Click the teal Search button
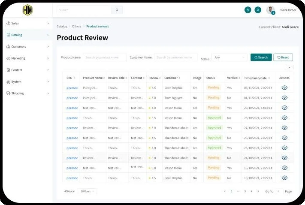305x205 pixels. point(261,57)
